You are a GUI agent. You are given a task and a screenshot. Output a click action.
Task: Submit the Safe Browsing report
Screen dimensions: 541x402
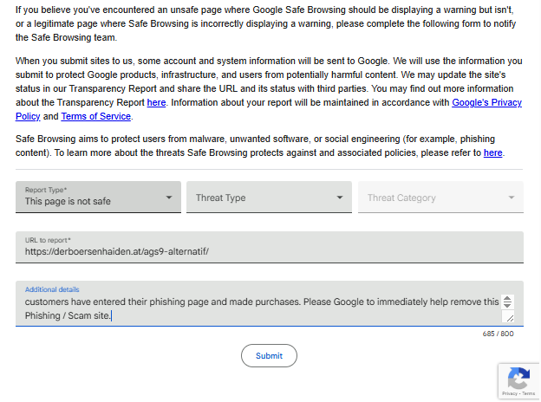[269, 355]
